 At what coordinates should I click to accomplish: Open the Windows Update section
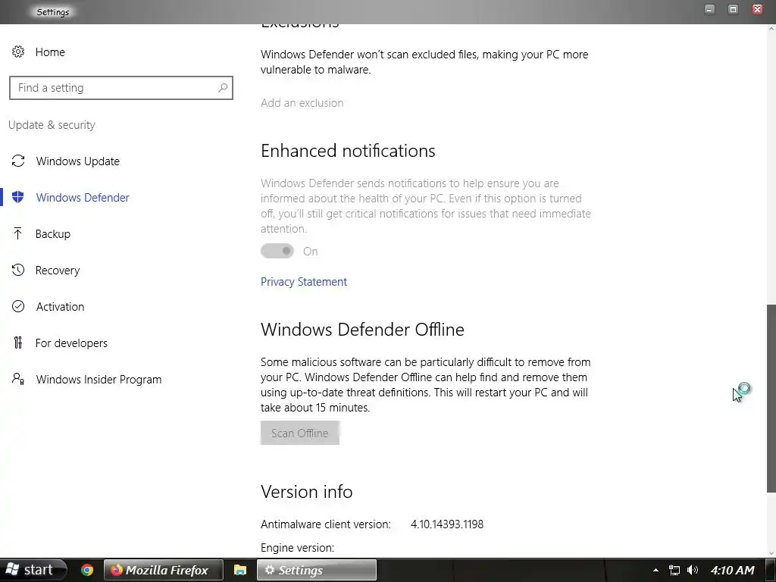pos(78,161)
